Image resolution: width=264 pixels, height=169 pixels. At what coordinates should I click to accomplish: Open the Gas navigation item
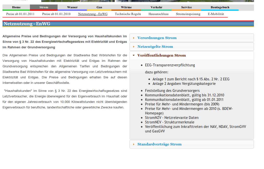(99, 7)
